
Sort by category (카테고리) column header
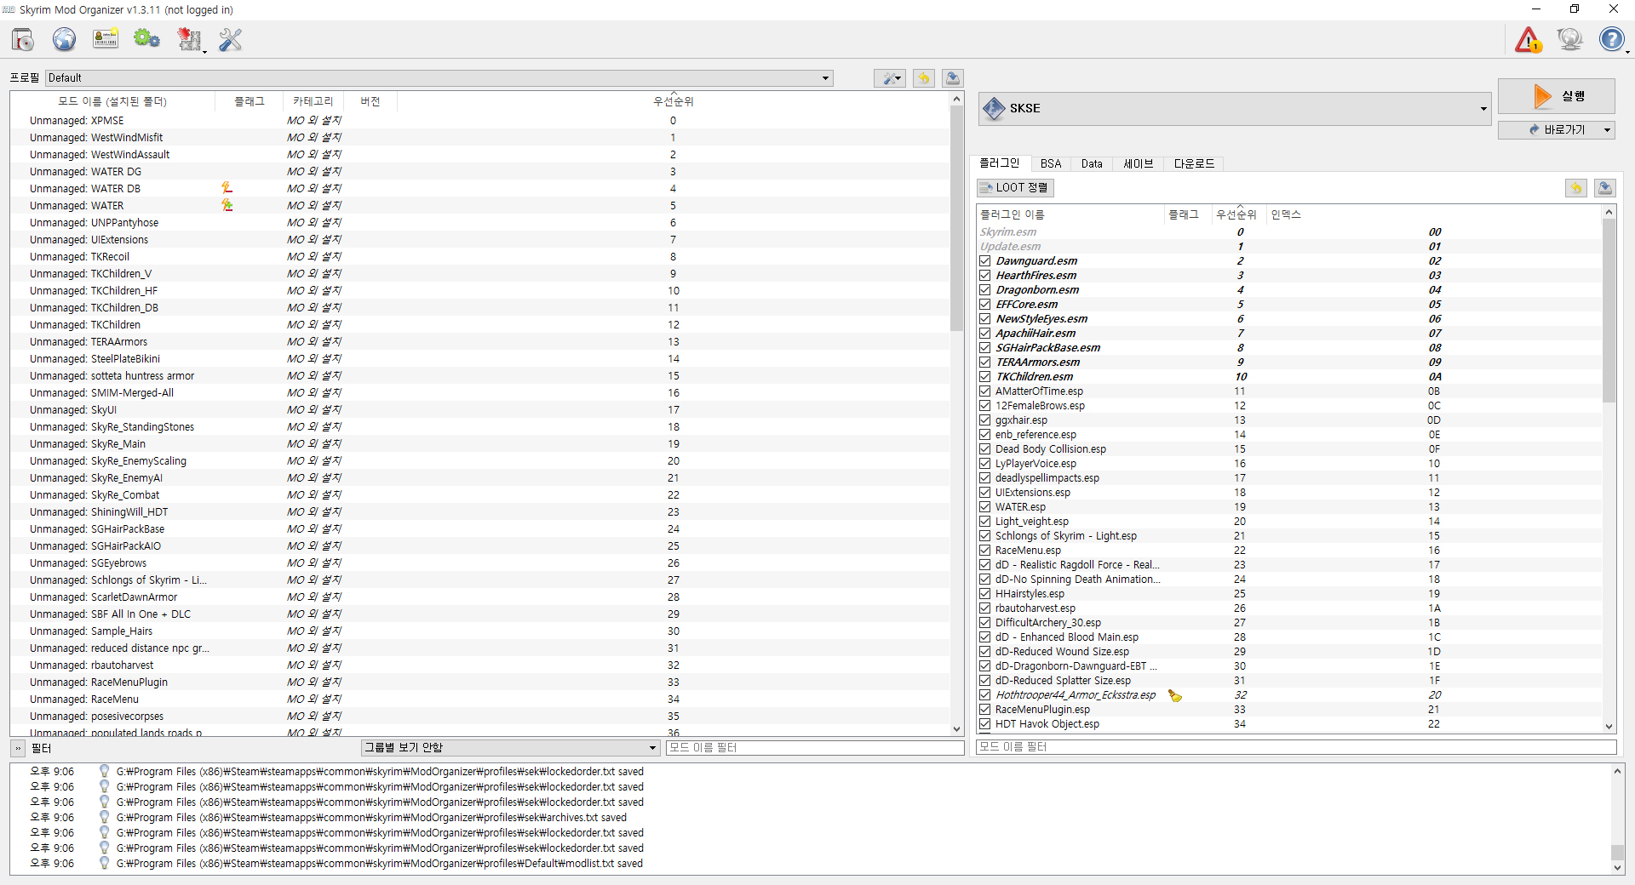pos(313,101)
